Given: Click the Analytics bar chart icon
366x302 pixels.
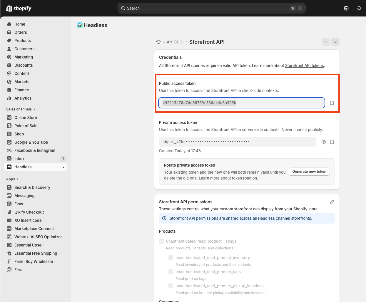Looking at the screenshot, I should 9,98.
